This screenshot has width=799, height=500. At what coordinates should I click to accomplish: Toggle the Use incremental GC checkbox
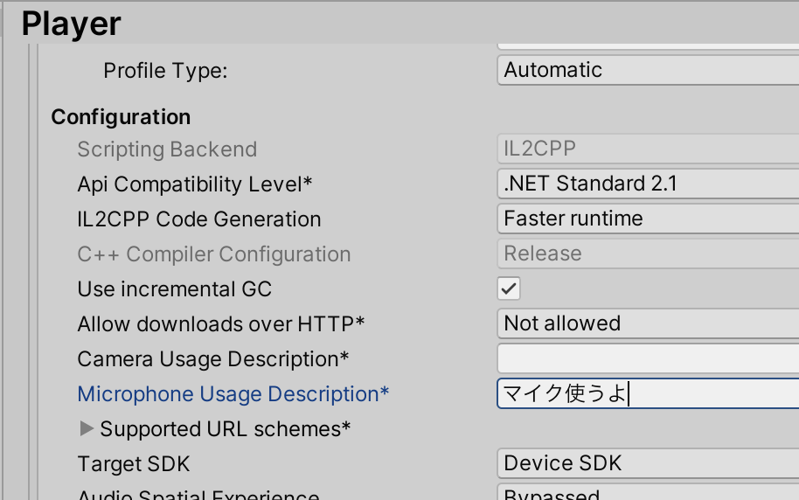click(509, 288)
